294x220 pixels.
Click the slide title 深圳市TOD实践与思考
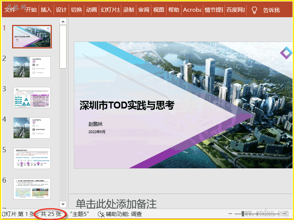127,105
